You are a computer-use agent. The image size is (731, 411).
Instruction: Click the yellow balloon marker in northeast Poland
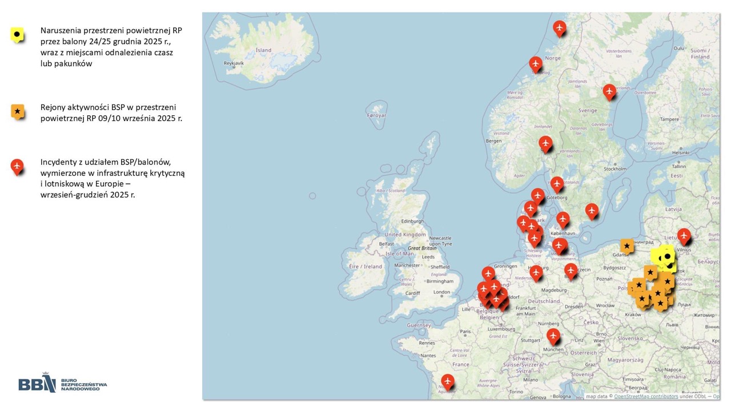pyautogui.click(x=666, y=257)
